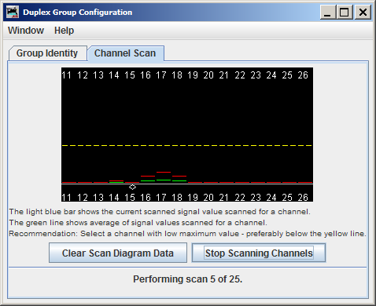
Task: Click channel 20 label at chart bottom
Action: 208,197
